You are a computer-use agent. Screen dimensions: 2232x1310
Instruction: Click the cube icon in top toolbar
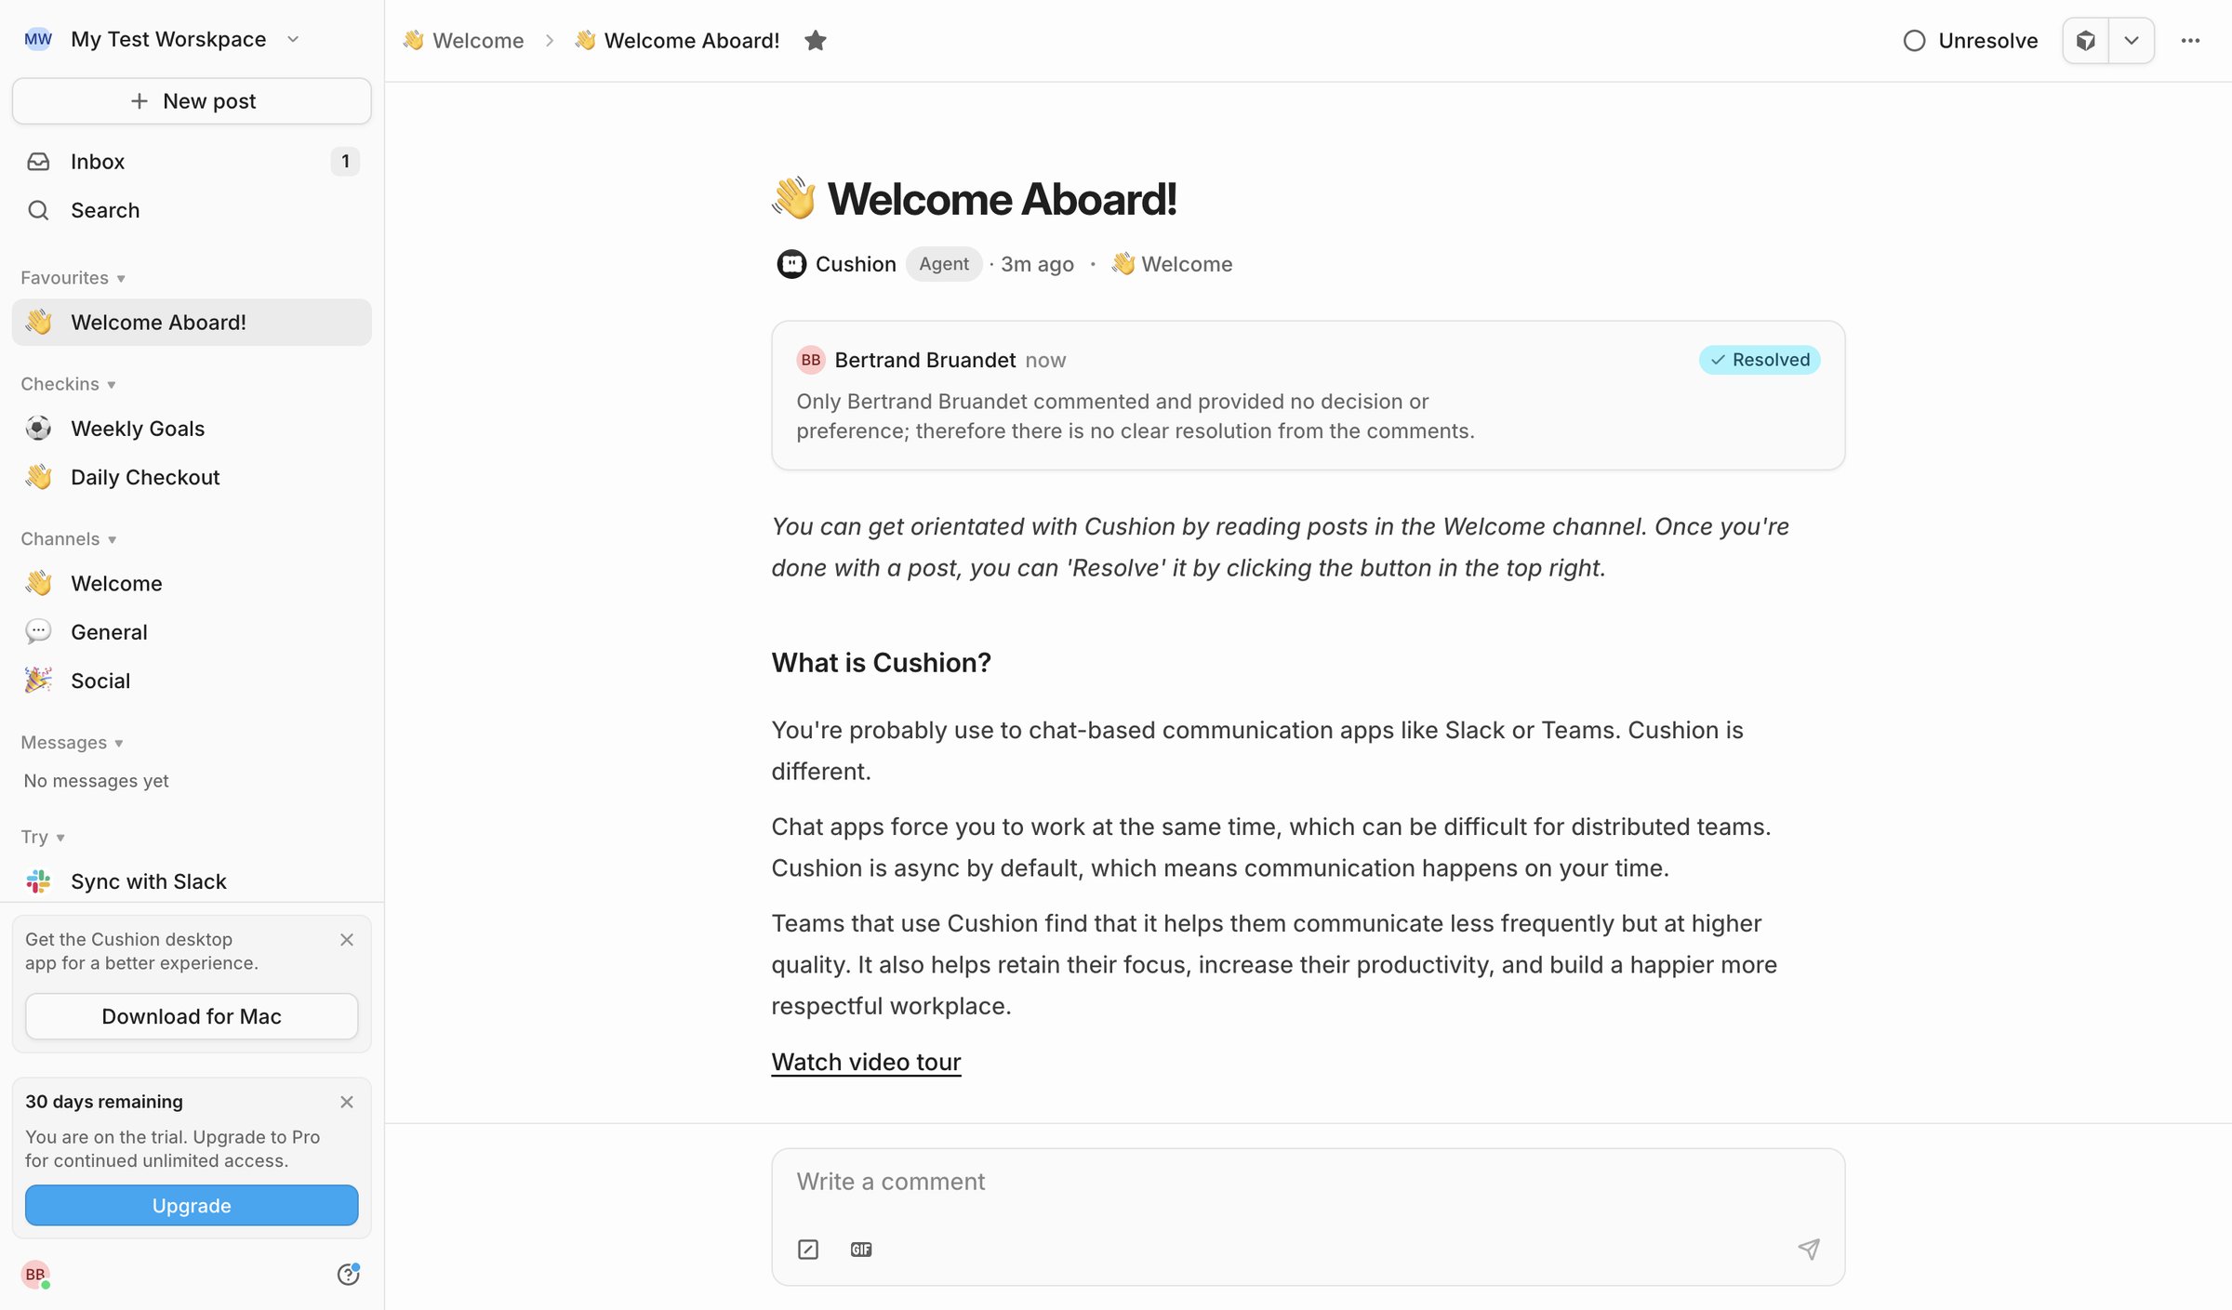tap(2086, 40)
